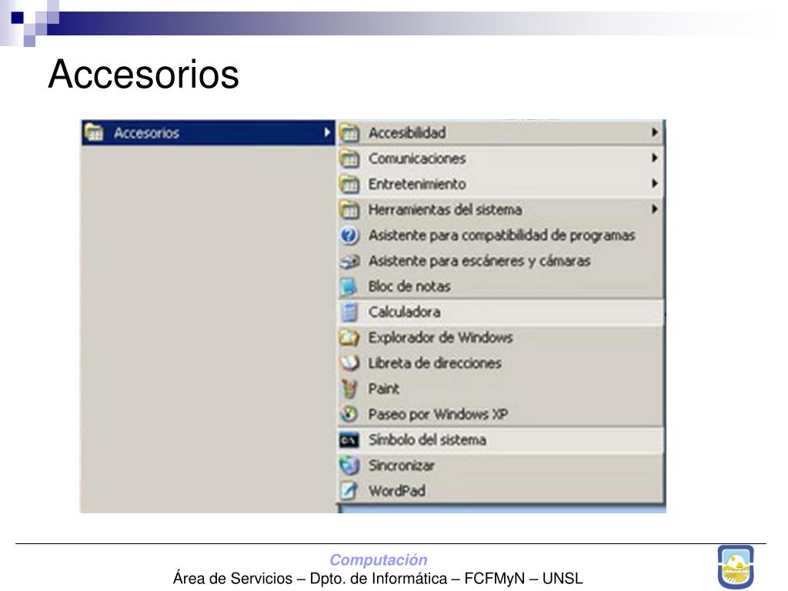Start Paseo por Windows XP
Image resolution: width=788 pixels, height=591 pixels.
(500, 414)
